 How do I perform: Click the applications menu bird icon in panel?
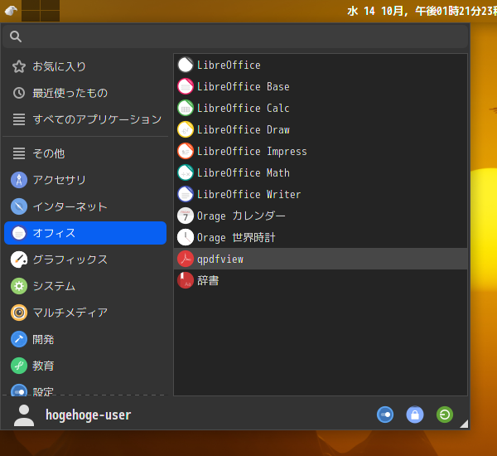[x=11, y=11]
